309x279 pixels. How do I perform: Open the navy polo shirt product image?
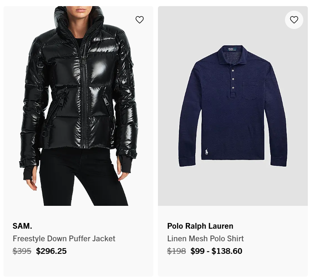[x=233, y=106]
